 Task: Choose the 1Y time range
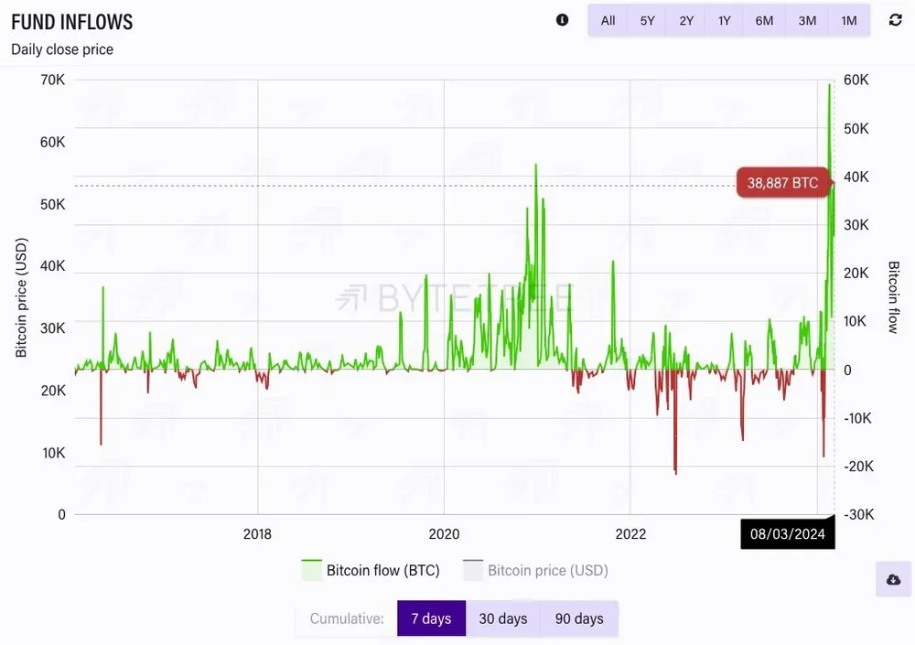[x=725, y=20]
